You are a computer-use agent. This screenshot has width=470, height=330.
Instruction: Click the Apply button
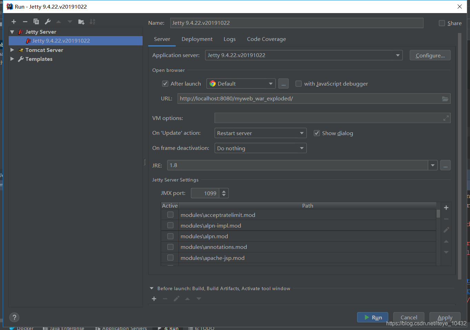click(x=445, y=317)
